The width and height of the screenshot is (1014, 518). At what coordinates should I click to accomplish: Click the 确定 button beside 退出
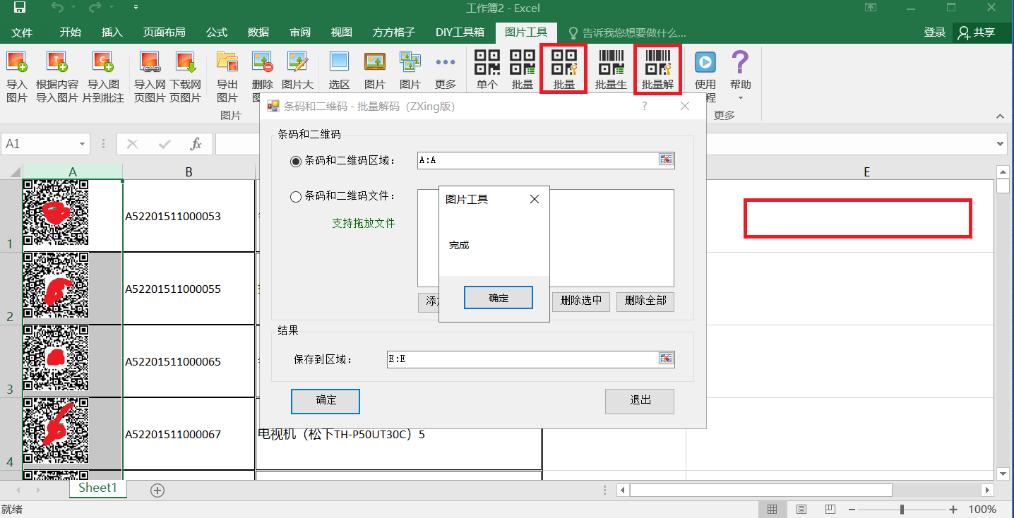coord(326,401)
